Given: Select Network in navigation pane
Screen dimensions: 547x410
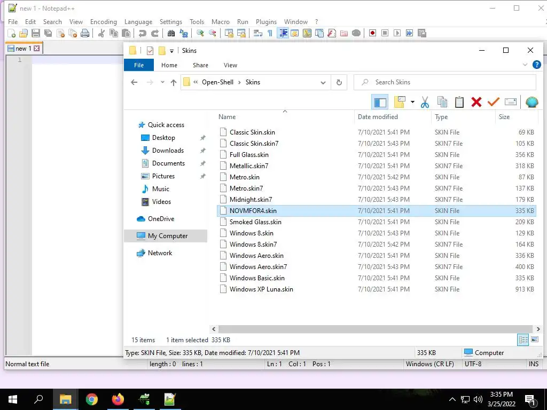Looking at the screenshot, I should [160, 253].
